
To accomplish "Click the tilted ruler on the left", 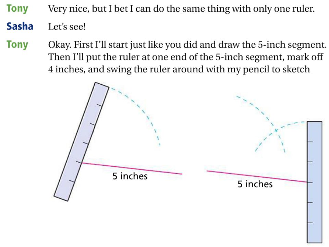I will (x=82, y=142).
